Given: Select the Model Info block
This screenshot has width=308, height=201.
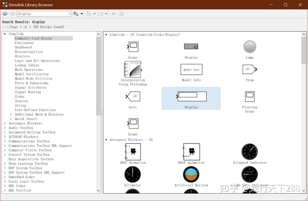Looking at the screenshot, I should (x=191, y=69).
